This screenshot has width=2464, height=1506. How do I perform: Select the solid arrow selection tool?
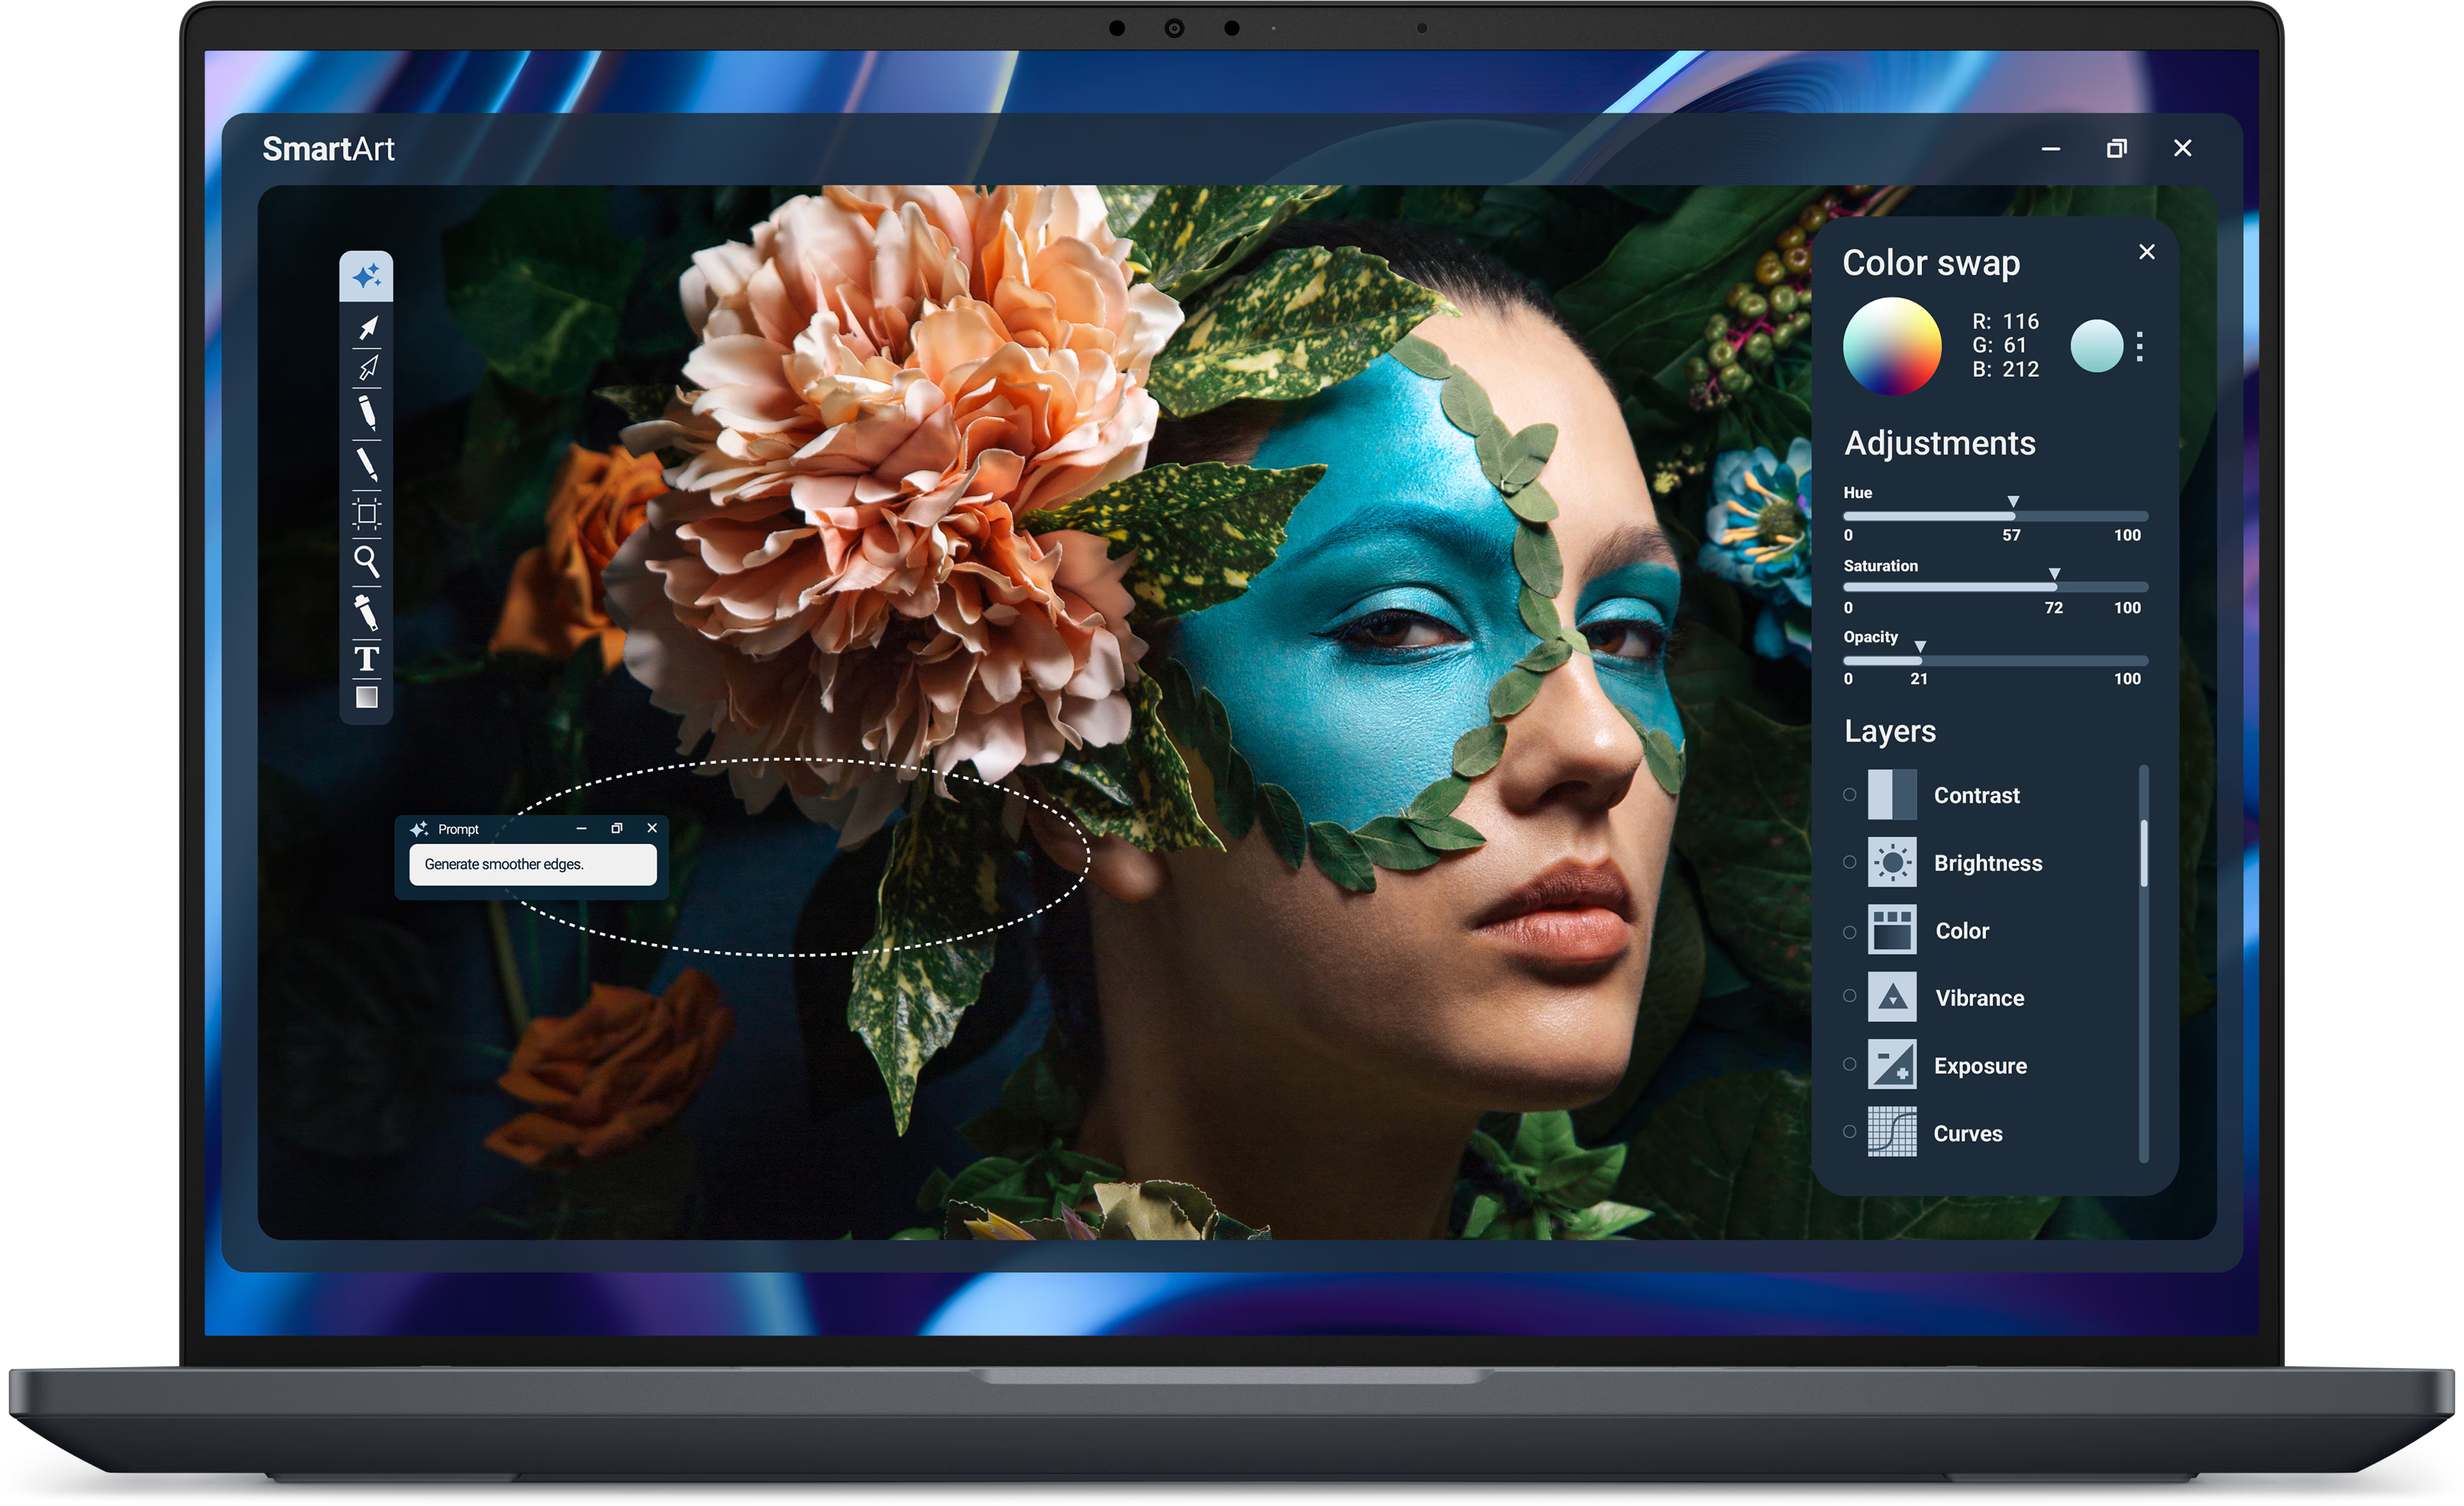[x=368, y=327]
